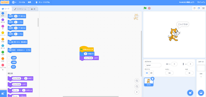Enter full screen stage mode
The image size is (206, 97).
pyautogui.click(x=203, y=8)
